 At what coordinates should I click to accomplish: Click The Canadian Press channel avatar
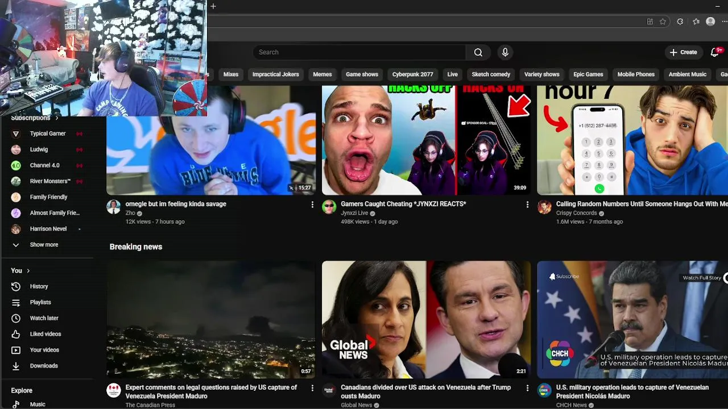tap(114, 390)
